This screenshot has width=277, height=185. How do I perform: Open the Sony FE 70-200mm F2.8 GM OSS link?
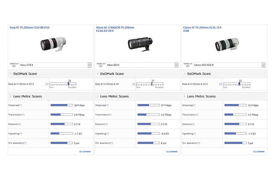[x=29, y=28]
